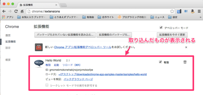Click the red toolbox icon
203x95 pixels.
click(x=39, y=47)
